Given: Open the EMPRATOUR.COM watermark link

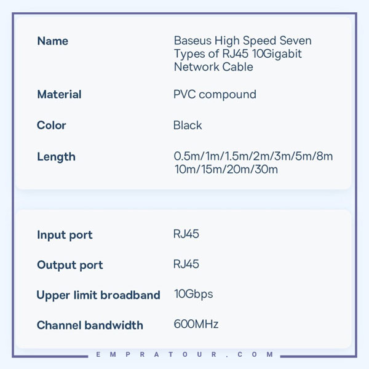Looking at the screenshot, I should (x=184, y=354).
